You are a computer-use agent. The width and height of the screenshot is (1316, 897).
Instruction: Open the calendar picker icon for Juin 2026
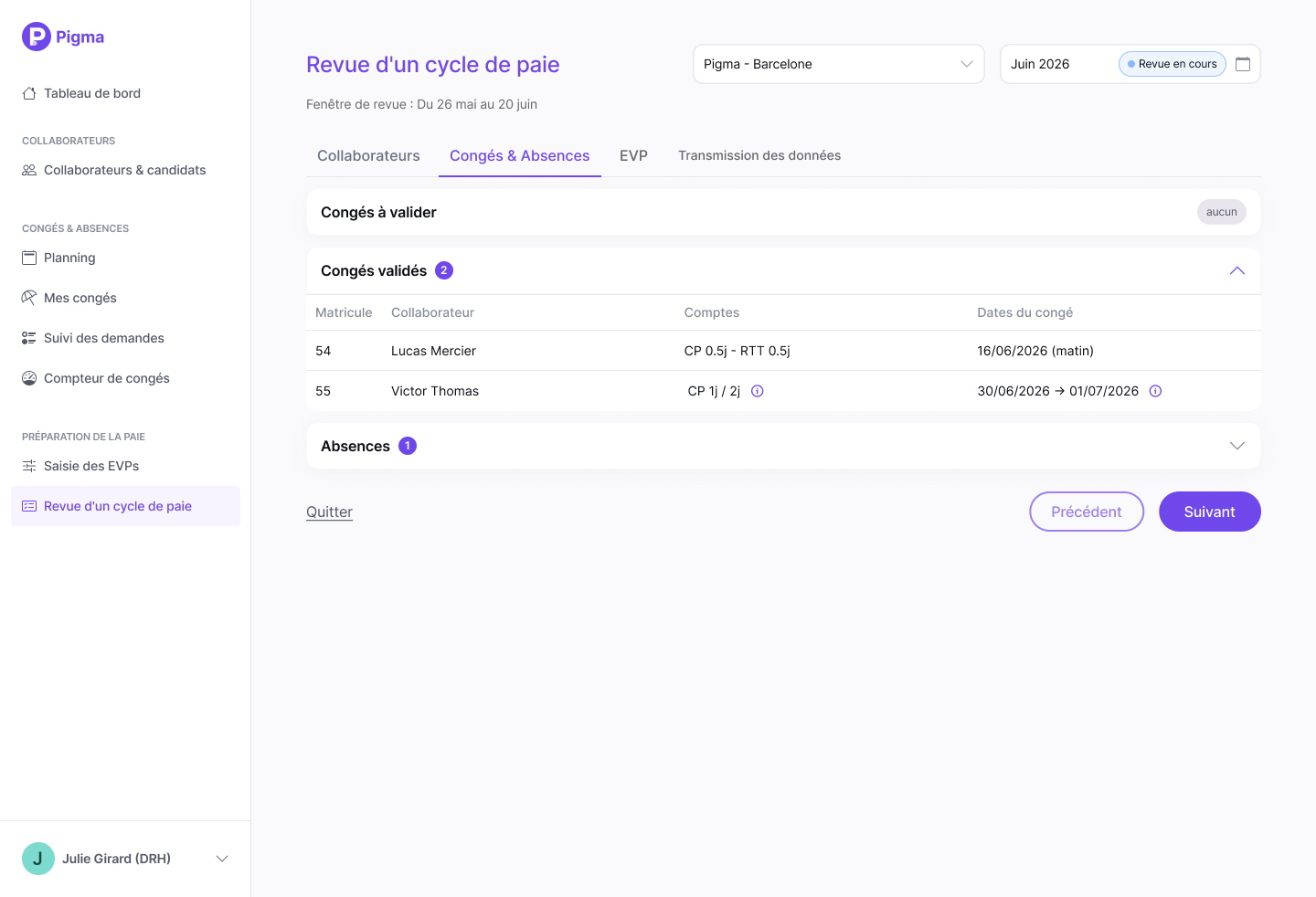[1243, 64]
